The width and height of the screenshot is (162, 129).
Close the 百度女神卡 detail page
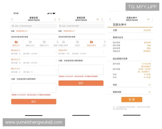click(148, 19)
